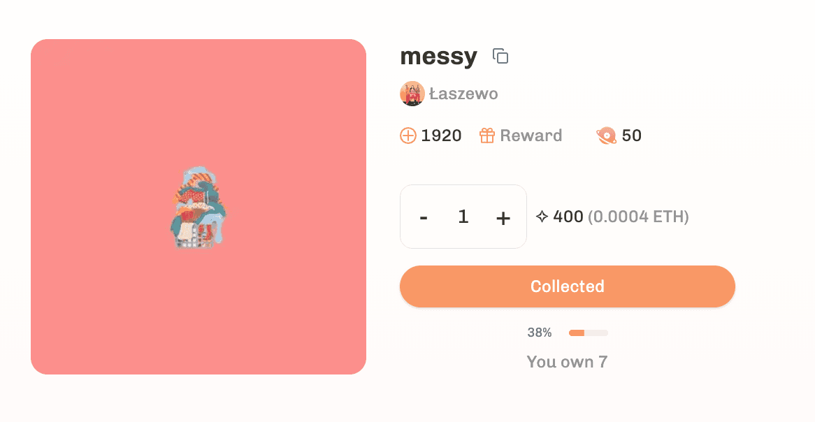This screenshot has height=422, width=815.
Task: Click the orange plus-circle mint count icon
Action: pyautogui.click(x=408, y=136)
